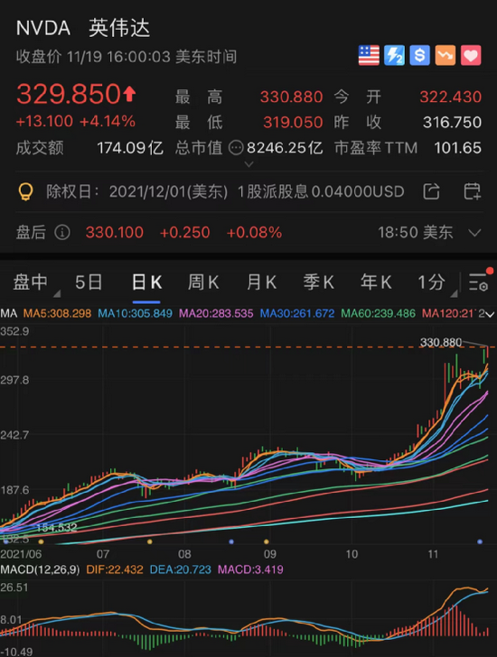
Task: Expand more quote details chevron under 总市值
Action: pyautogui.click(x=248, y=164)
